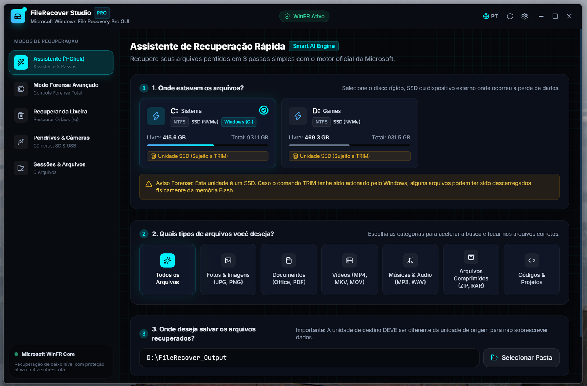Toggle Documentos (Office, PDF) category

coord(289,269)
